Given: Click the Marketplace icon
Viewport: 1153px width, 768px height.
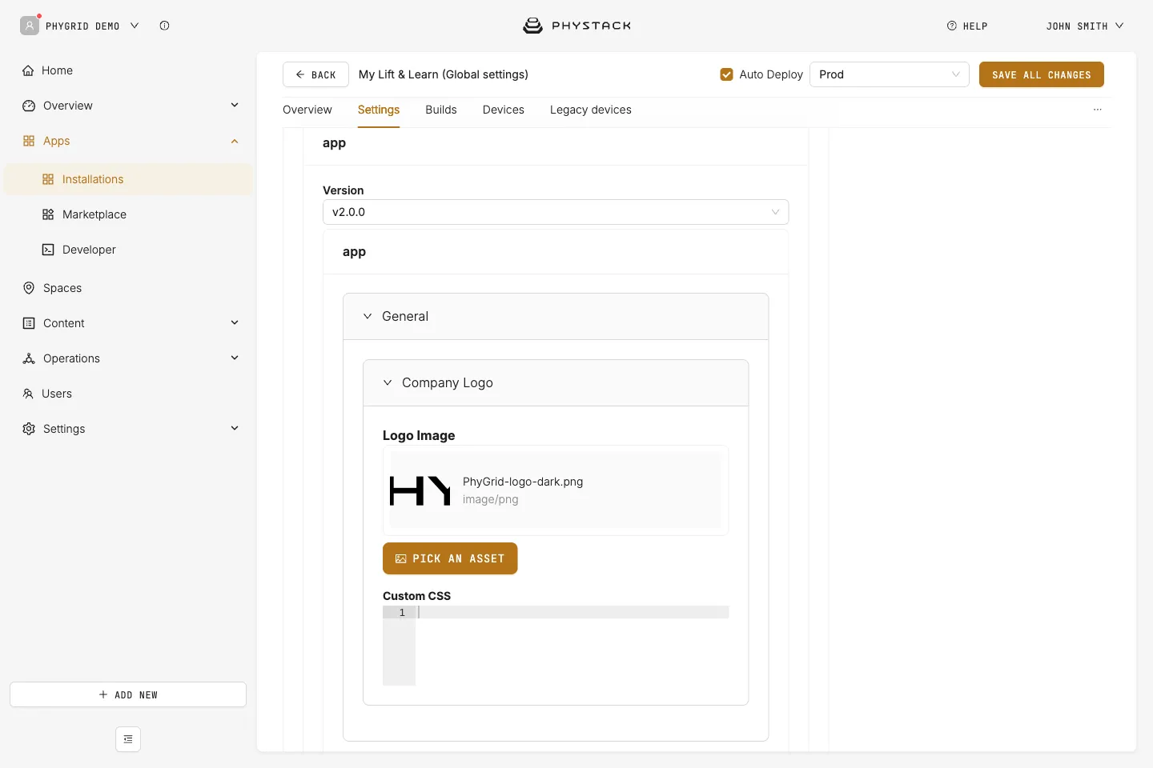Looking at the screenshot, I should pyautogui.click(x=48, y=214).
